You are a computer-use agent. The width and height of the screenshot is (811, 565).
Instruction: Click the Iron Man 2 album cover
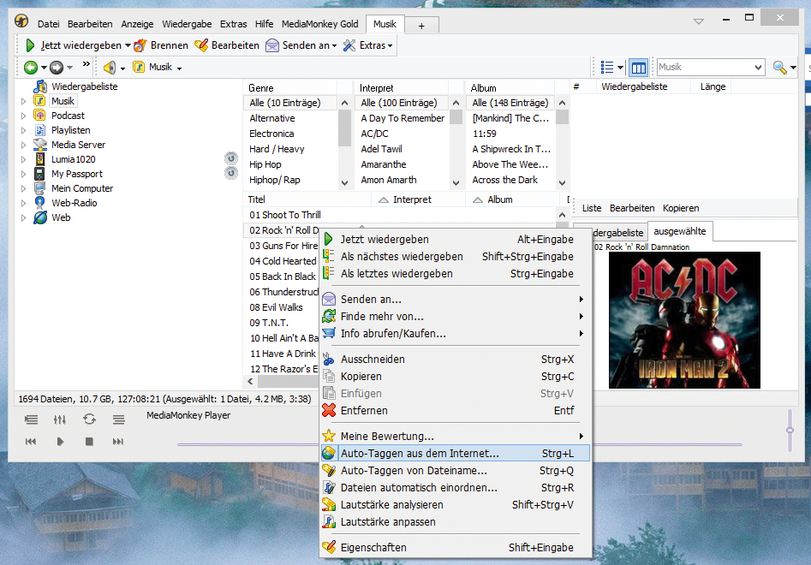click(684, 320)
